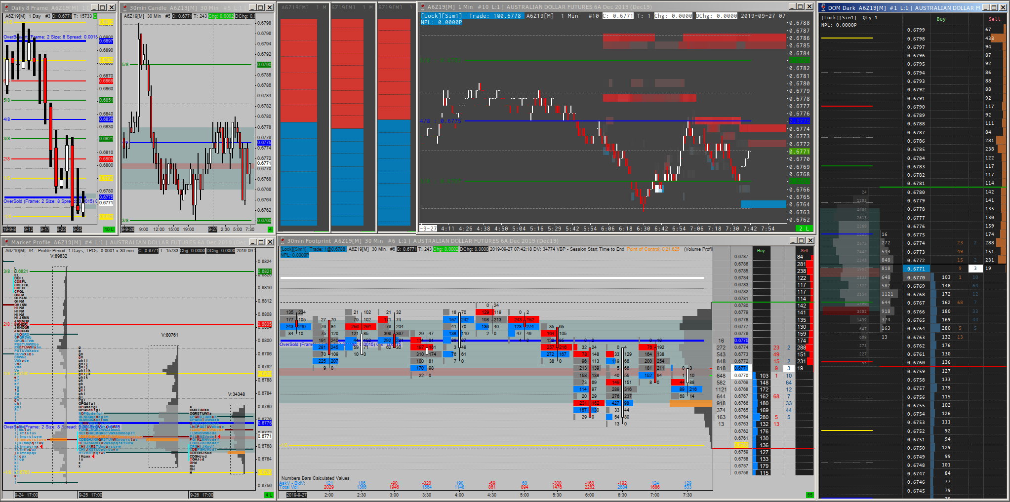Close the Daily 8 Frame chart window
Viewport: 1010px width, 502px height.
112,7
